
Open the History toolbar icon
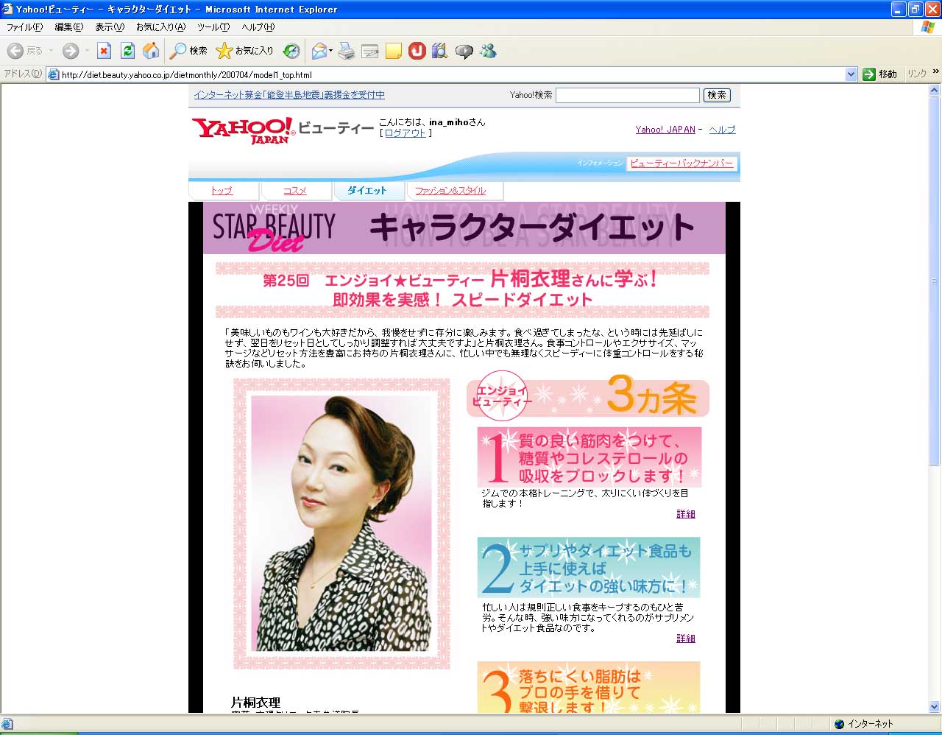pyautogui.click(x=291, y=51)
